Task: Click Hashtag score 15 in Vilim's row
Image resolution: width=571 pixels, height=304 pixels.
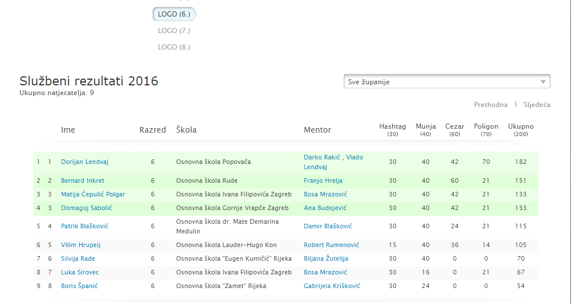Action: [x=393, y=245]
